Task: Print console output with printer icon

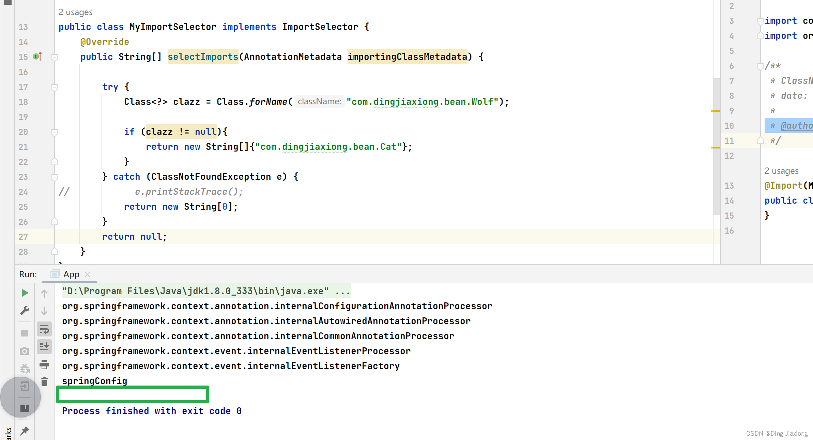Action: (44, 364)
